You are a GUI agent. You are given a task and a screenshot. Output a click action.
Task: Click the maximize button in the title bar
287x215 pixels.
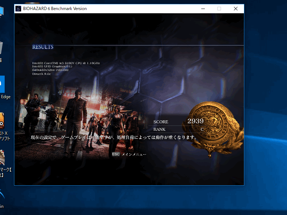[219, 9]
